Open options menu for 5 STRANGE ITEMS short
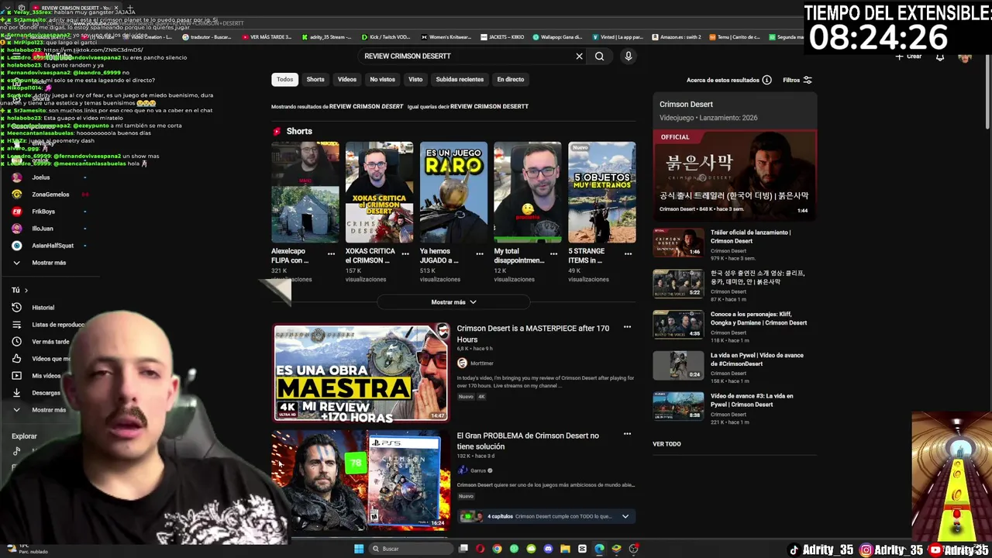The image size is (992, 558). (628, 253)
